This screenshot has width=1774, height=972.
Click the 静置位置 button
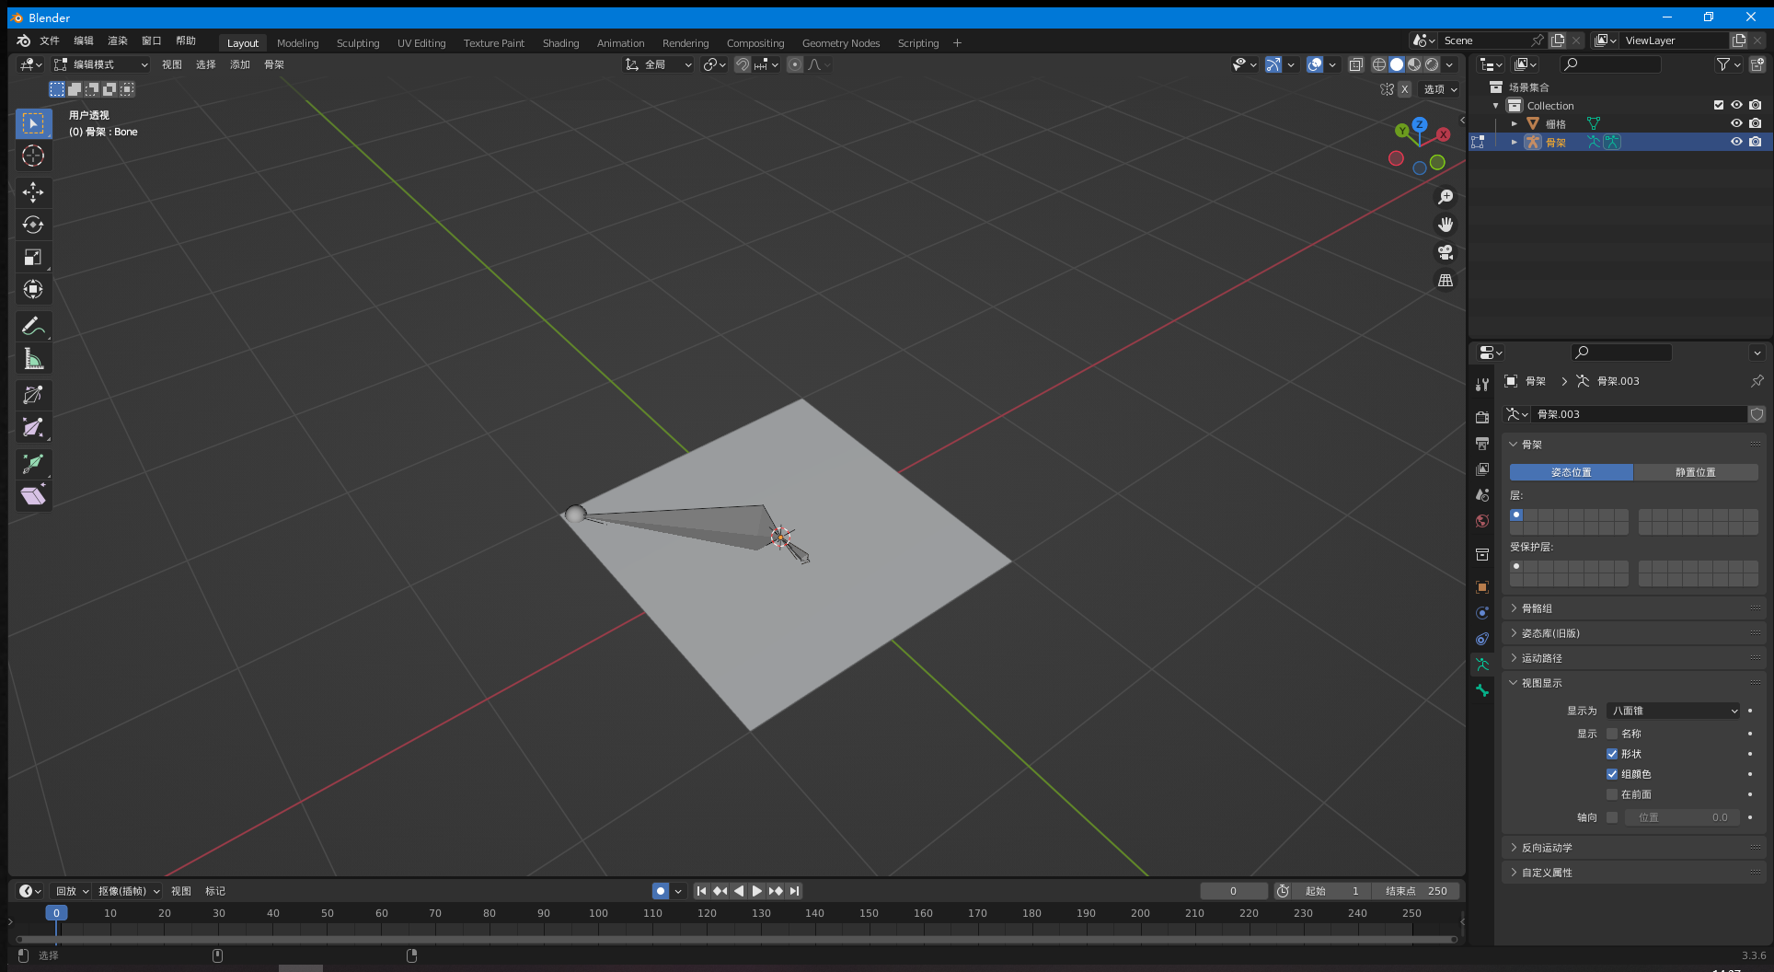[x=1696, y=472]
